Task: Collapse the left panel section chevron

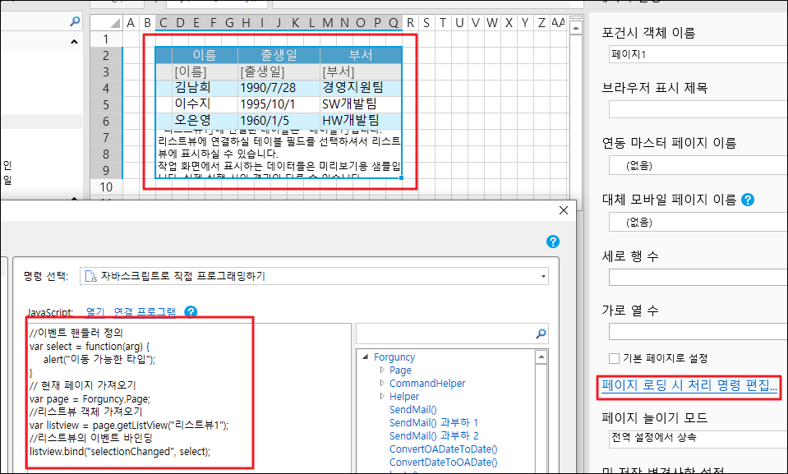Action: pos(75,42)
